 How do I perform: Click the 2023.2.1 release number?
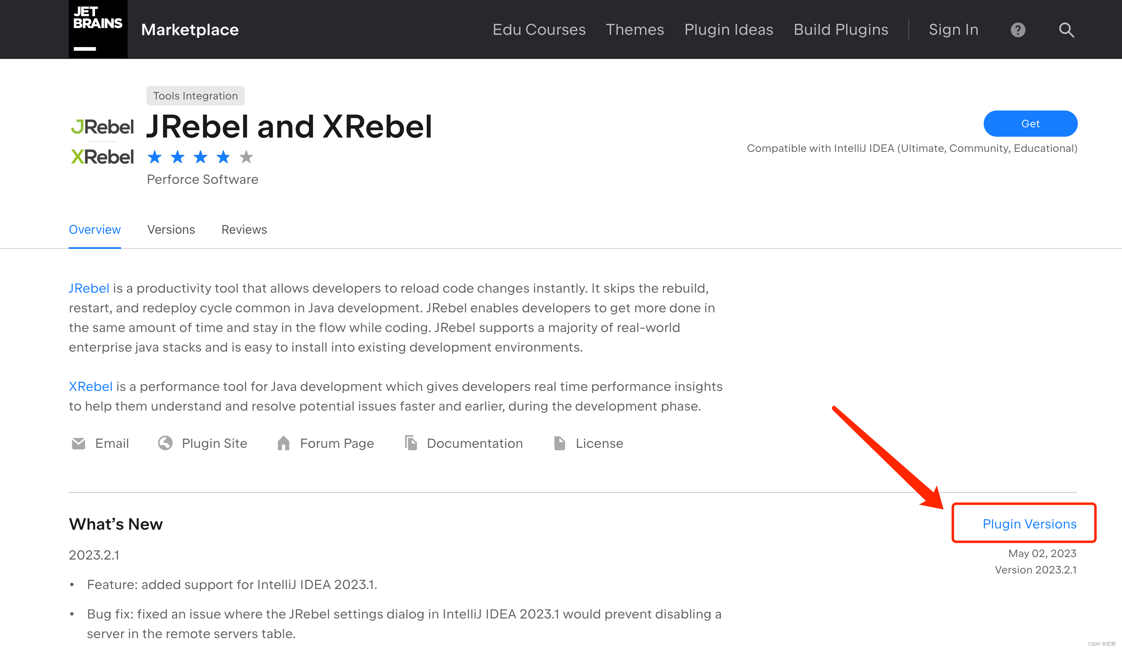(94, 555)
